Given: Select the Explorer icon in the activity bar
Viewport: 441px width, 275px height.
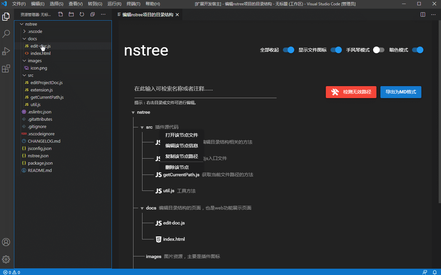Looking at the screenshot, I should pyautogui.click(x=6, y=16).
